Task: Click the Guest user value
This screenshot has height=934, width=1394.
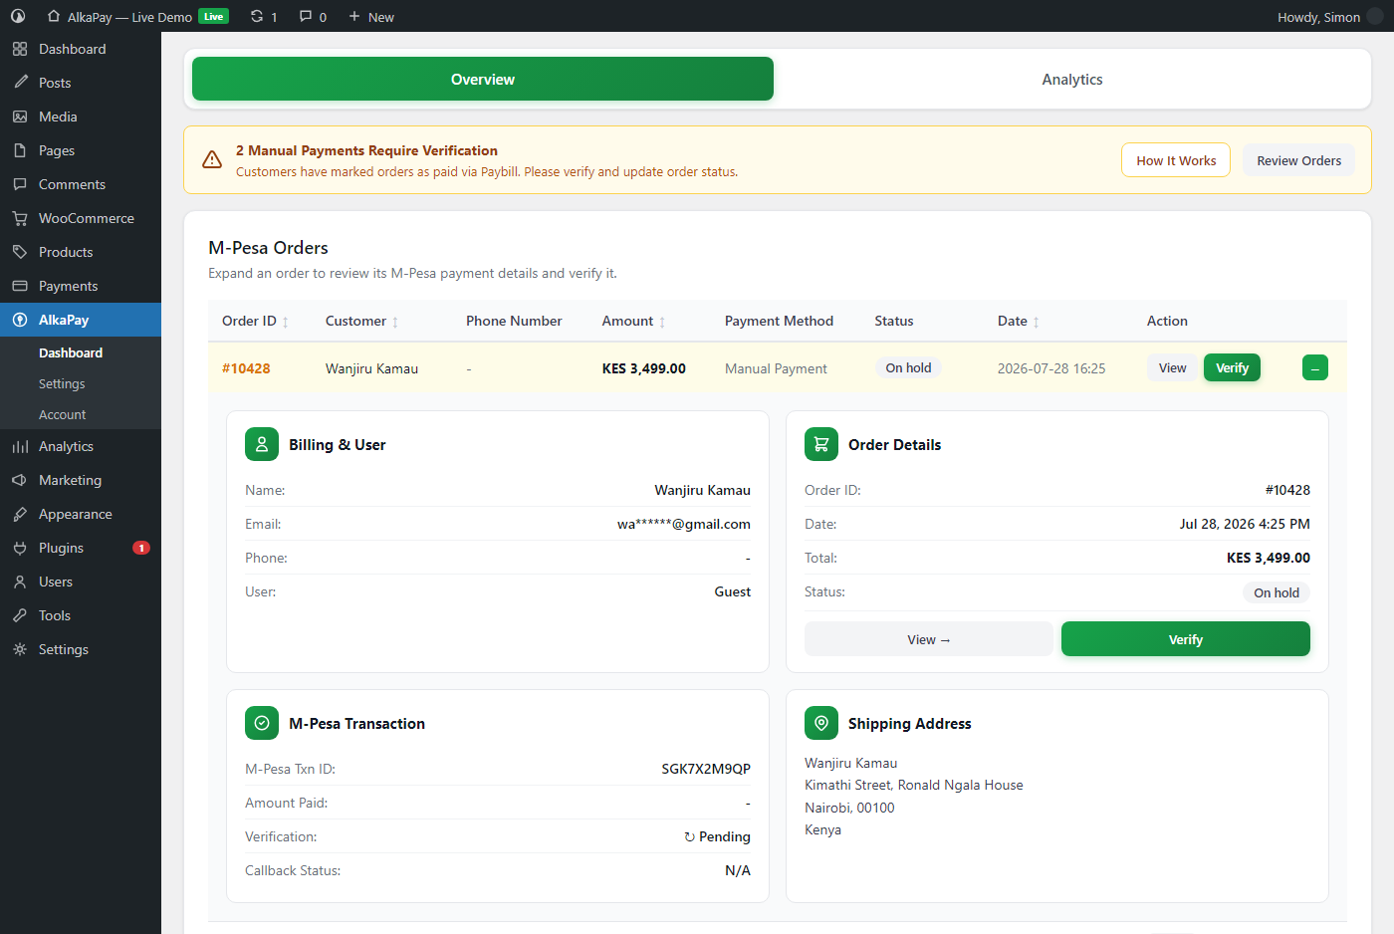Action: pos(732,591)
